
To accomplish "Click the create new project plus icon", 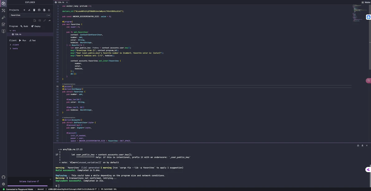I will [24, 10].
